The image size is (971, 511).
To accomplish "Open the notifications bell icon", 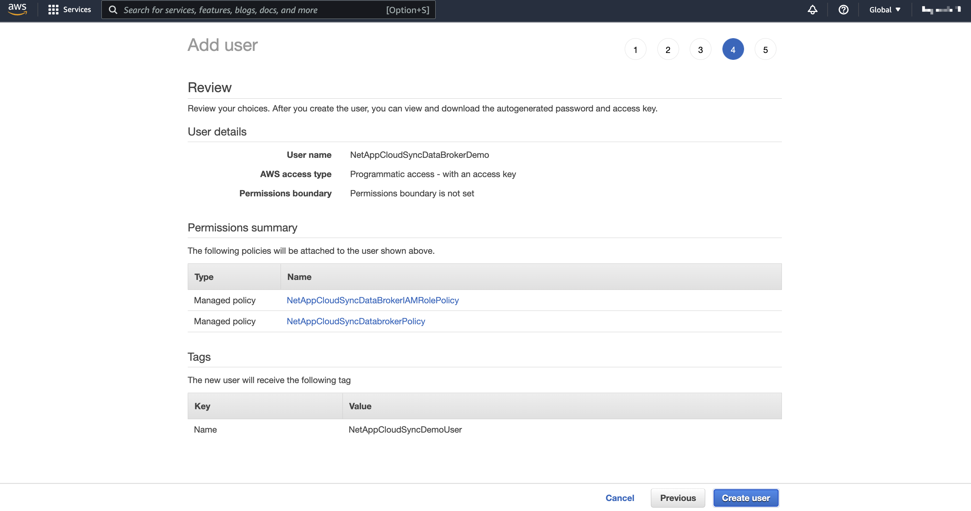I will (812, 10).
